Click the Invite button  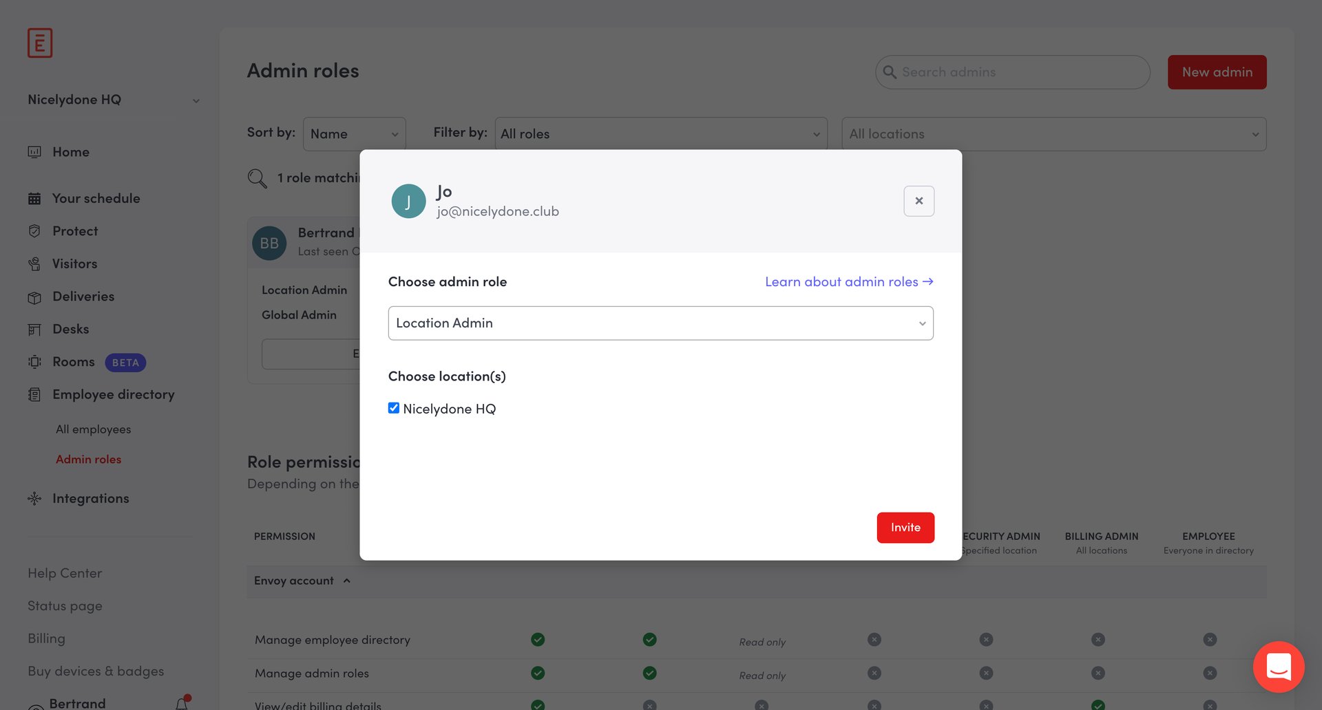pyautogui.click(x=905, y=527)
